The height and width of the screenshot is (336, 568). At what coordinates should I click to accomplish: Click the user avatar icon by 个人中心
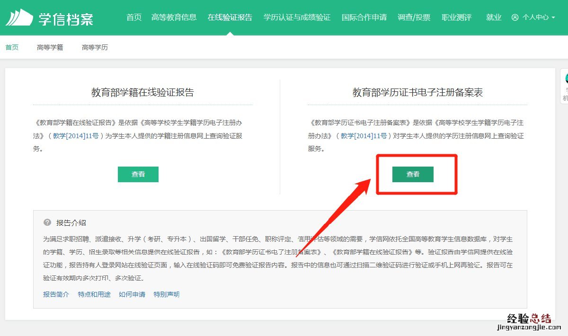click(515, 18)
